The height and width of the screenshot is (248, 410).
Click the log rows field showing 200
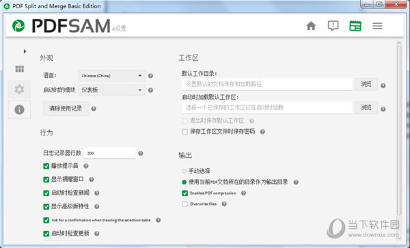(109, 153)
